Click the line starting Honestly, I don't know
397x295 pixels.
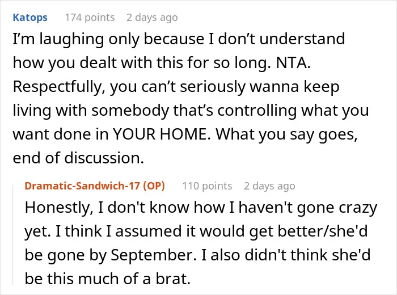[x=201, y=208]
